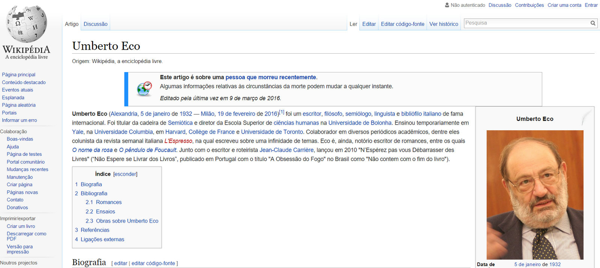
Task: Click editar next to Biografia heading
Action: pos(120,263)
